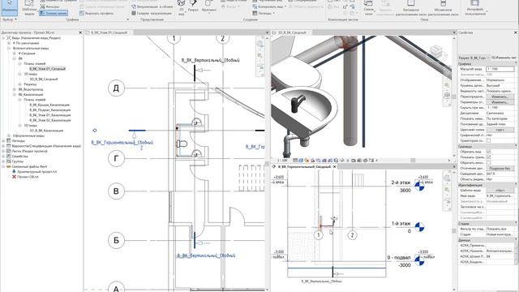Close the В_ВК_Горизонтальный_Сводный tab
Screen dimensions: 519x292
click(x=334, y=166)
